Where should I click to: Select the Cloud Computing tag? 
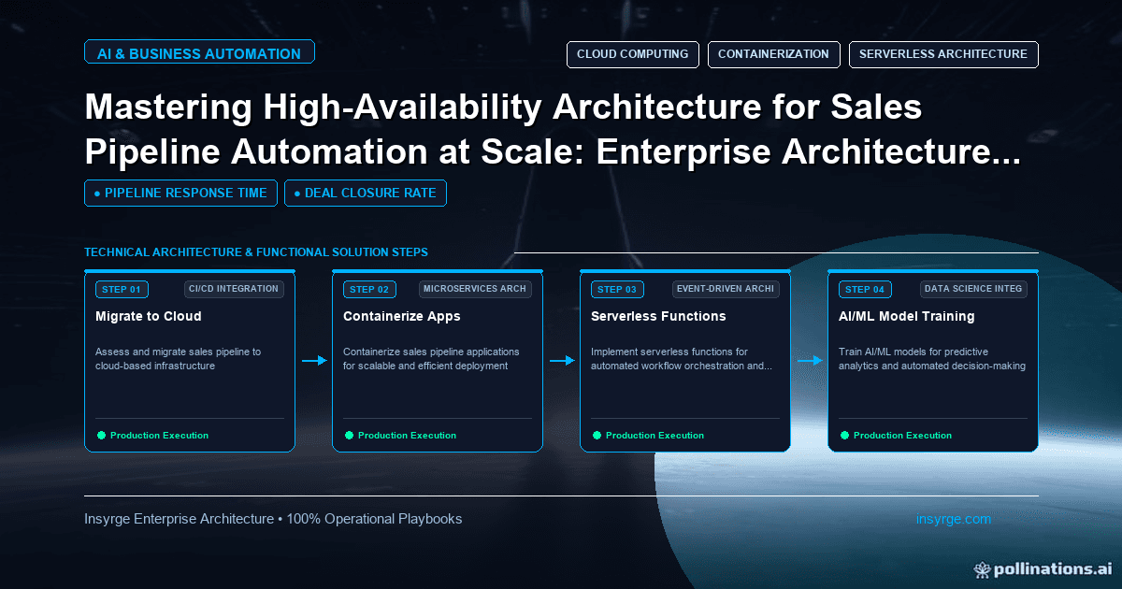click(x=632, y=54)
